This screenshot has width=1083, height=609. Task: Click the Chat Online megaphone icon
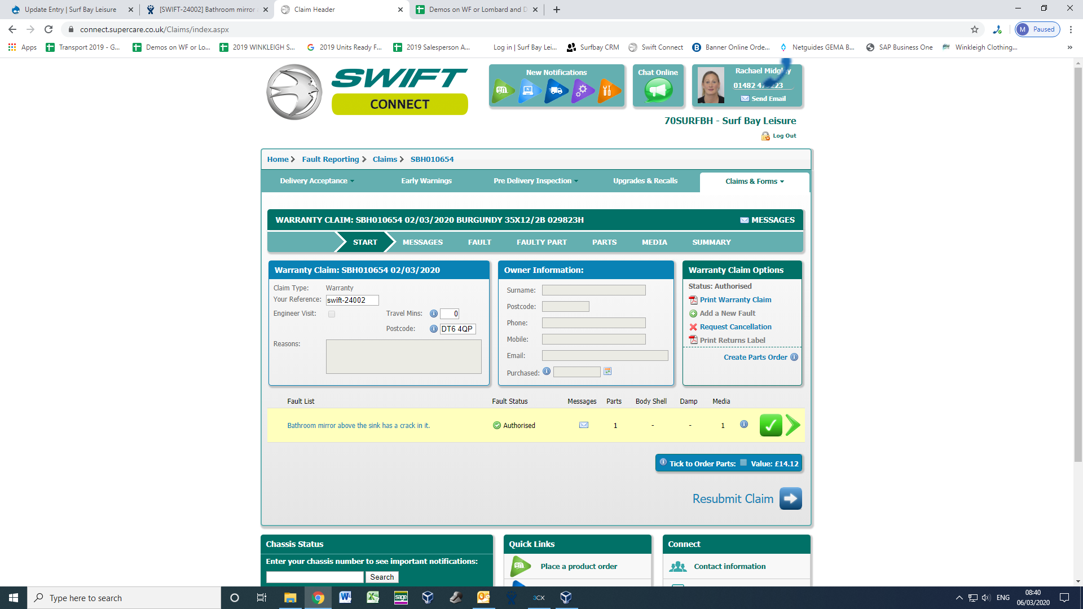(658, 90)
